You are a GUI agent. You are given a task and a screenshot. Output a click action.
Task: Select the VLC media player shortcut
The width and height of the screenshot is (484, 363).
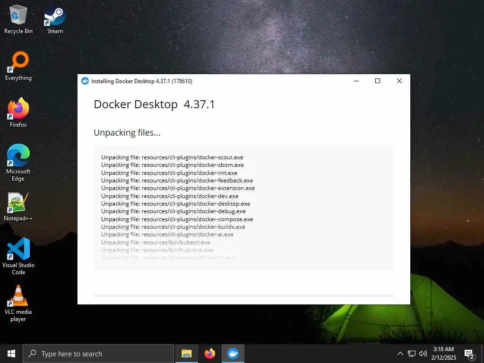click(x=18, y=303)
